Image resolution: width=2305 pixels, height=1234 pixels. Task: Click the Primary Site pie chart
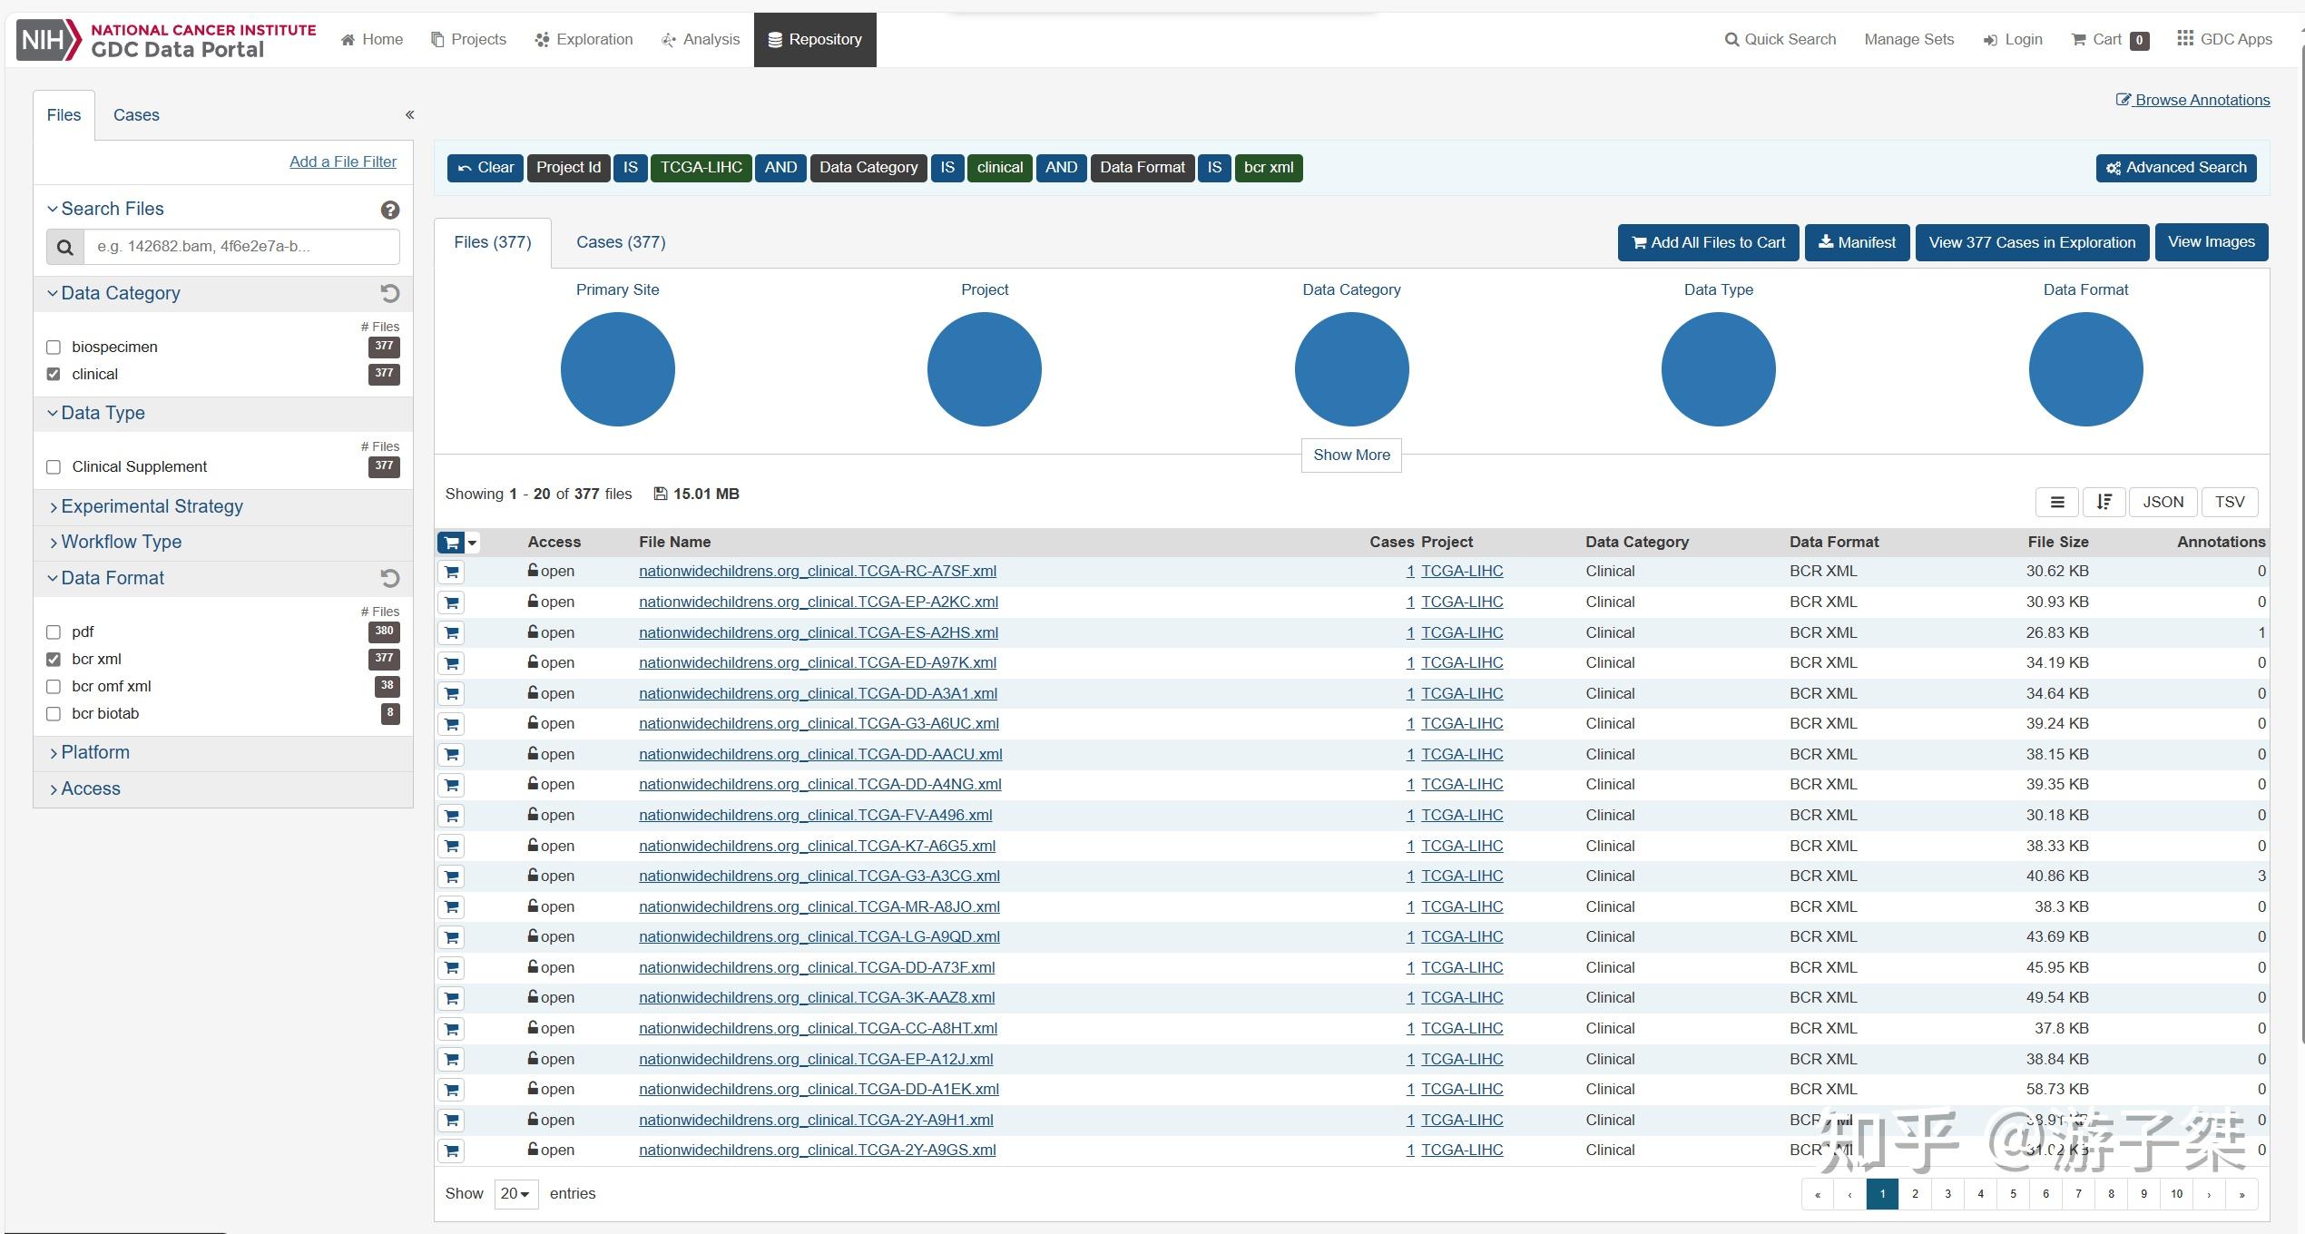point(617,369)
